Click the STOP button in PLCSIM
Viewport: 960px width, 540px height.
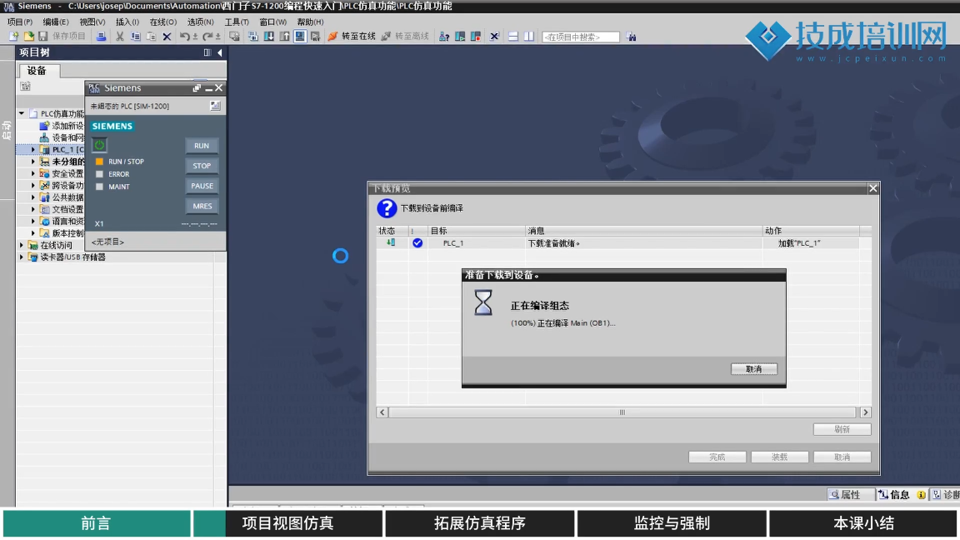(202, 166)
